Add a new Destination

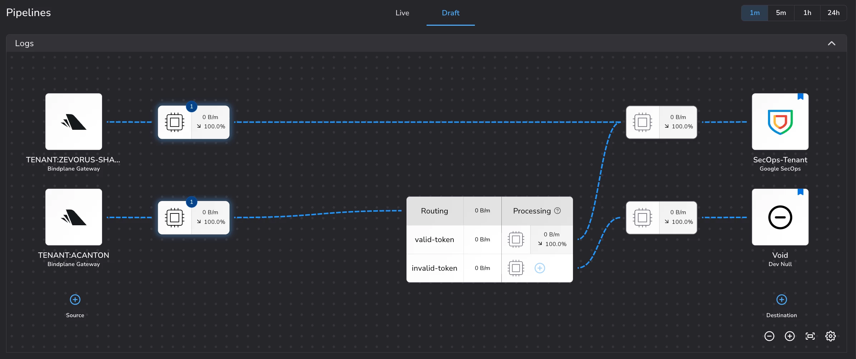(782, 300)
